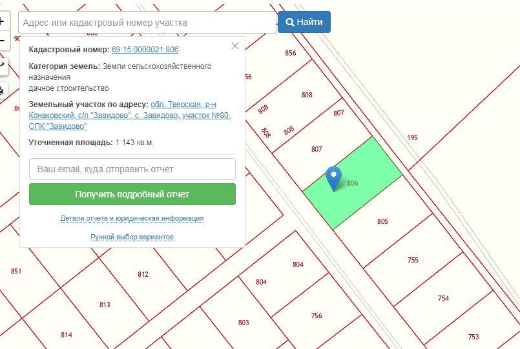Select parcel labeled 803
The height and width of the screenshot is (349, 520).
tap(244, 323)
